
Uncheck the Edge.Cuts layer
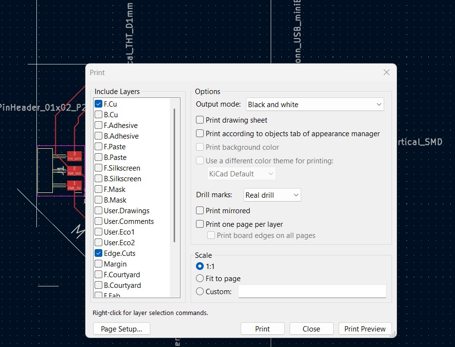tap(98, 253)
